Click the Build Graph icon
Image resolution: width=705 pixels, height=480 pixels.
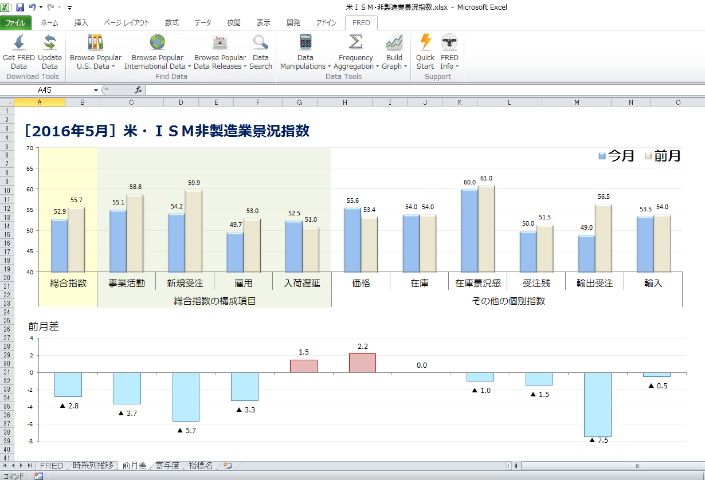[x=394, y=43]
